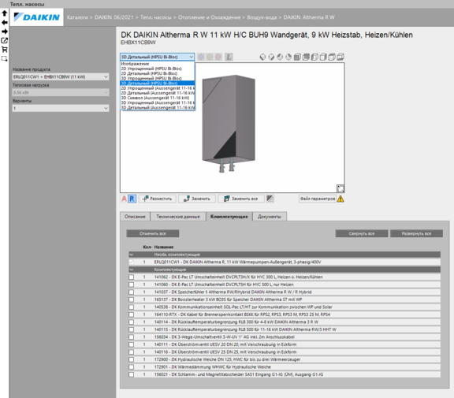The image size is (454, 398).
Task: Choose 2D Упрощенный (HPSU Bi-Bloc) option
Action: [158, 69]
